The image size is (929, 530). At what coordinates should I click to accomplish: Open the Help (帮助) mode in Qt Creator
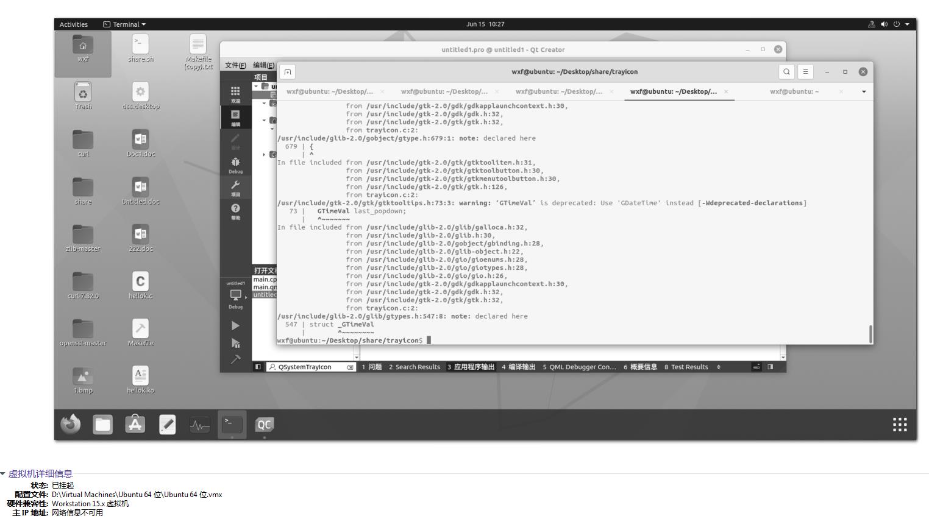tap(235, 211)
